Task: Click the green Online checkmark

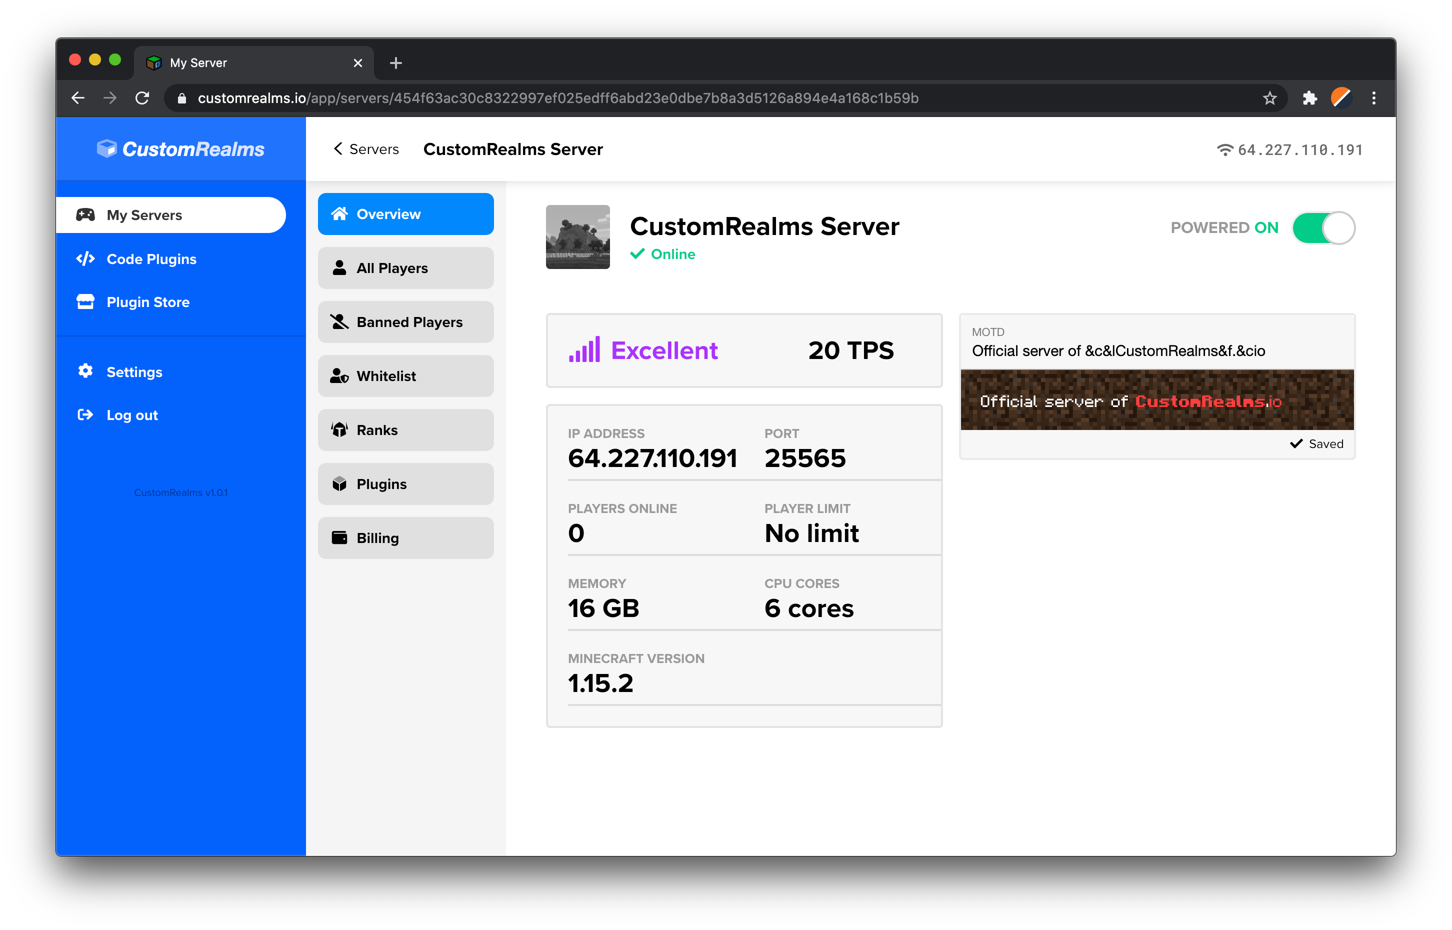Action: click(637, 253)
